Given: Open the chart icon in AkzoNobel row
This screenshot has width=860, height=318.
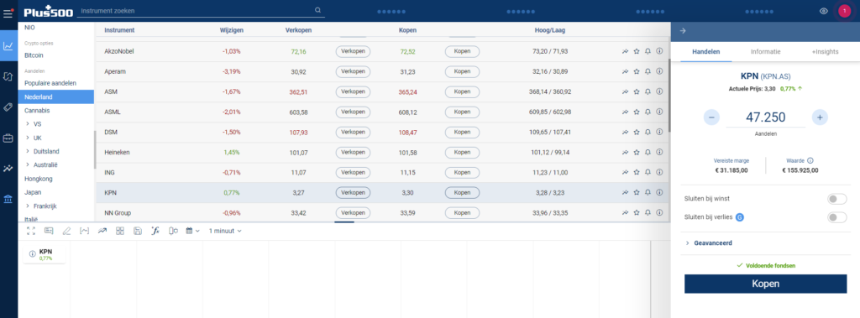Looking at the screenshot, I should 625,51.
